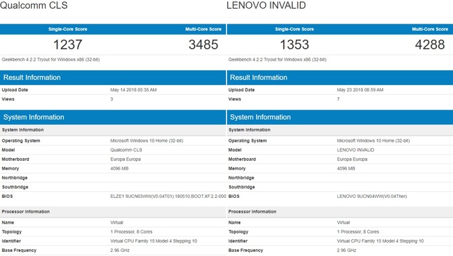Click processor name 'Virtual' in Qualcomm panel
This screenshot has width=453, height=256.
click(x=117, y=222)
